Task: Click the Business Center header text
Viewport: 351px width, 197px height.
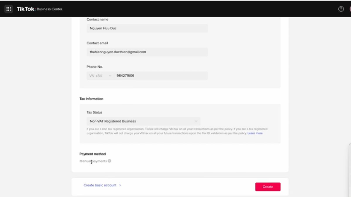Action: tap(49, 9)
